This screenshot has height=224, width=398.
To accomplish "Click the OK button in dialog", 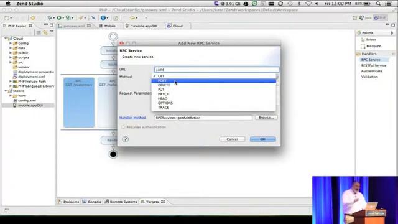I will [x=262, y=139].
